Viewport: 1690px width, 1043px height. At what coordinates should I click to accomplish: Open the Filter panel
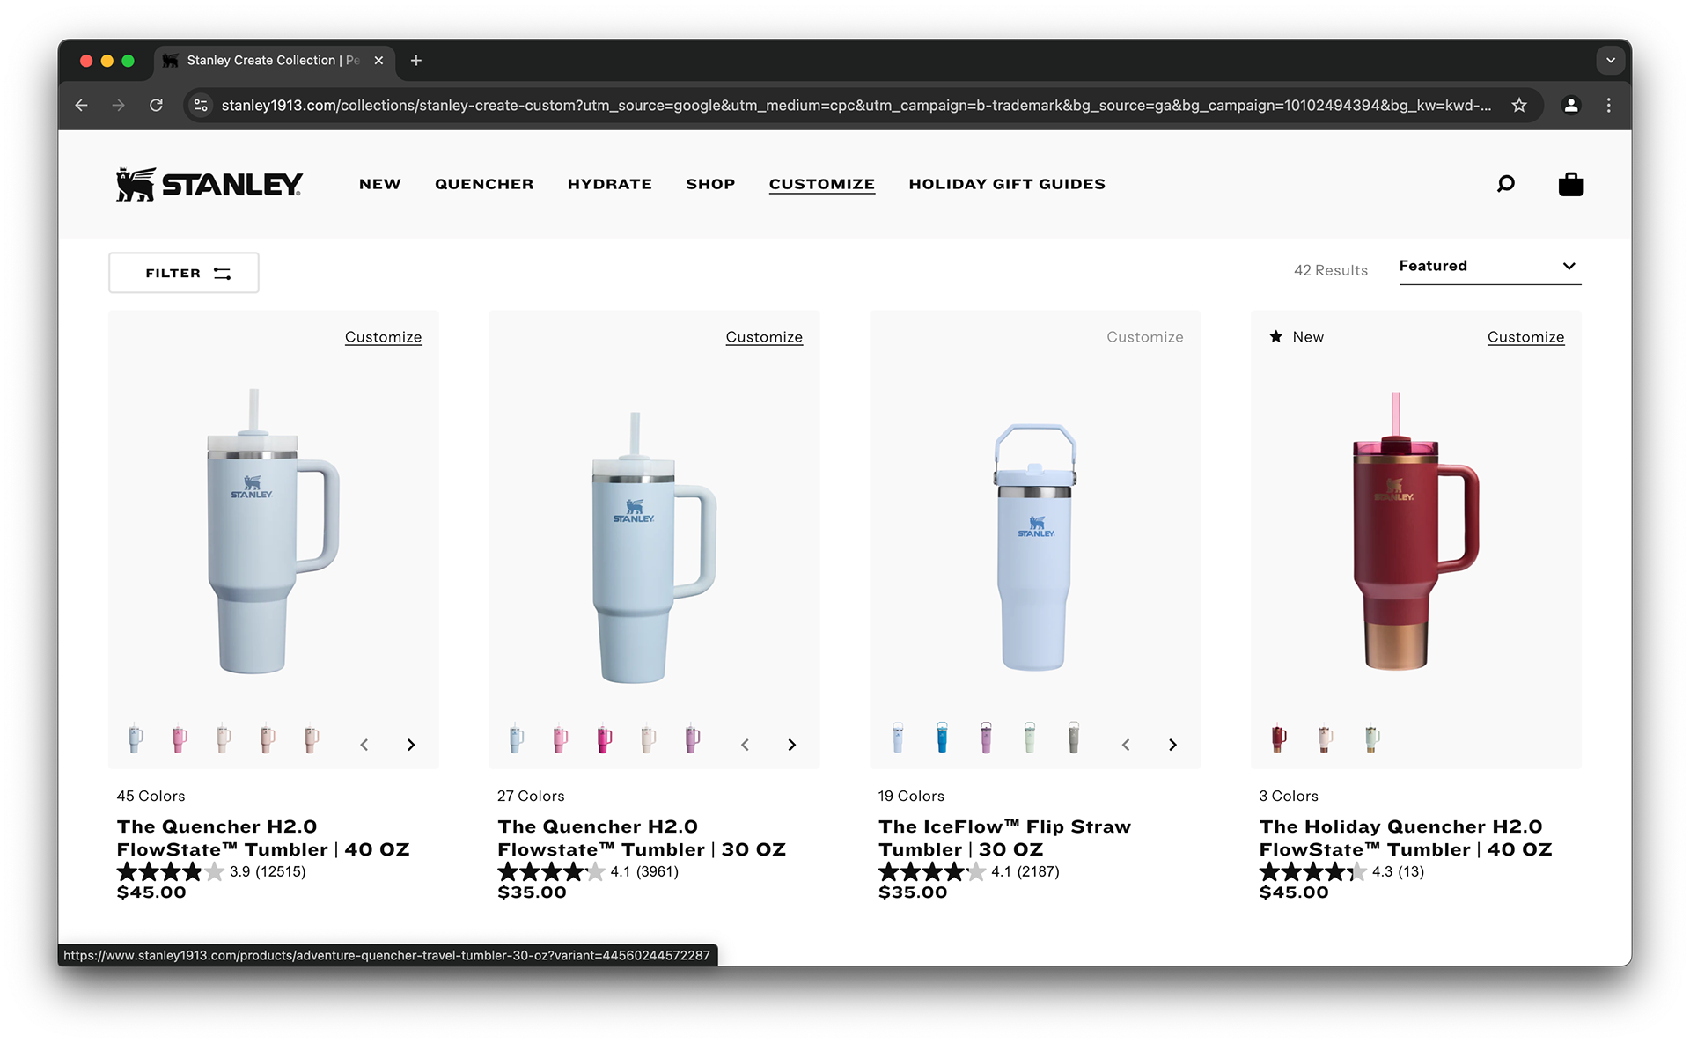[184, 273]
